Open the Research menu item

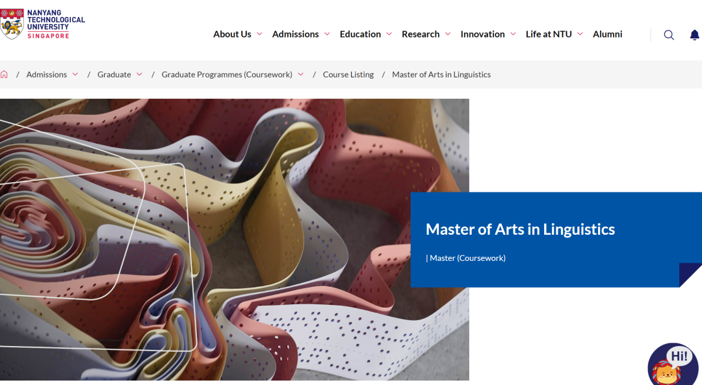(420, 34)
